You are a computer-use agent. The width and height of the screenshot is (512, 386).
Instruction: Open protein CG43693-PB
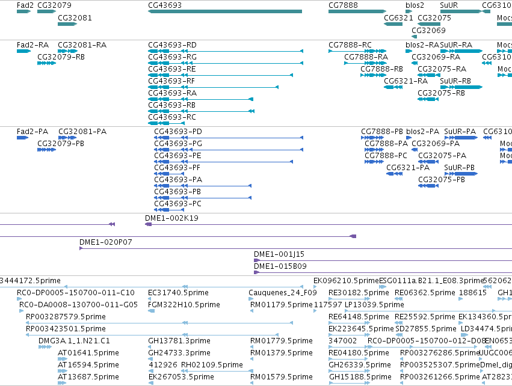[x=203, y=198]
